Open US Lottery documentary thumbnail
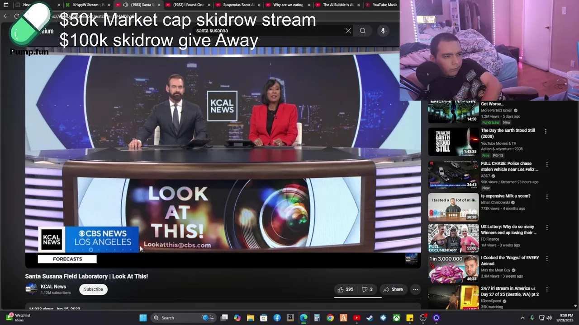The width and height of the screenshot is (579, 325). pos(453,238)
